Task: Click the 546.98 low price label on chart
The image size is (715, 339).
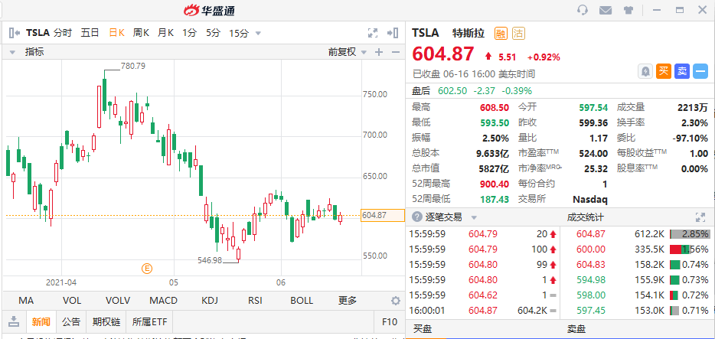Action: 210,260
